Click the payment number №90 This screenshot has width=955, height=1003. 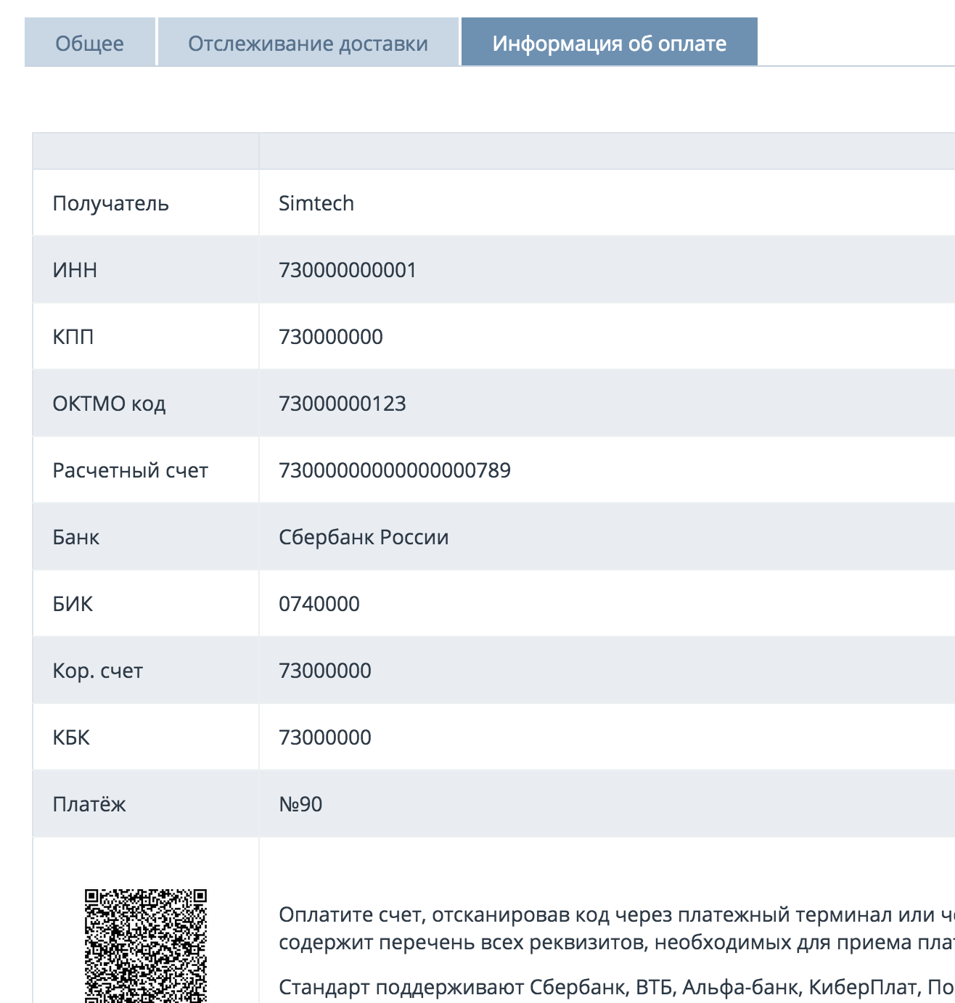click(x=300, y=804)
